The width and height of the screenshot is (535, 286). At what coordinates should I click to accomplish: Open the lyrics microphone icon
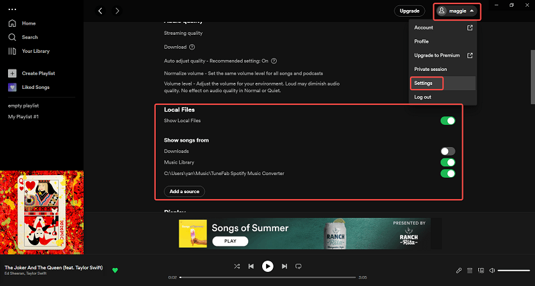pos(459,271)
